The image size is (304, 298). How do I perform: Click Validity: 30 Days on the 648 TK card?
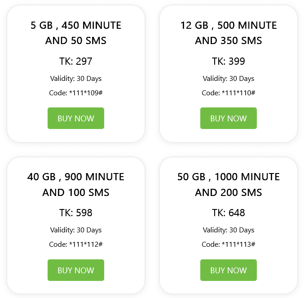click(x=229, y=230)
